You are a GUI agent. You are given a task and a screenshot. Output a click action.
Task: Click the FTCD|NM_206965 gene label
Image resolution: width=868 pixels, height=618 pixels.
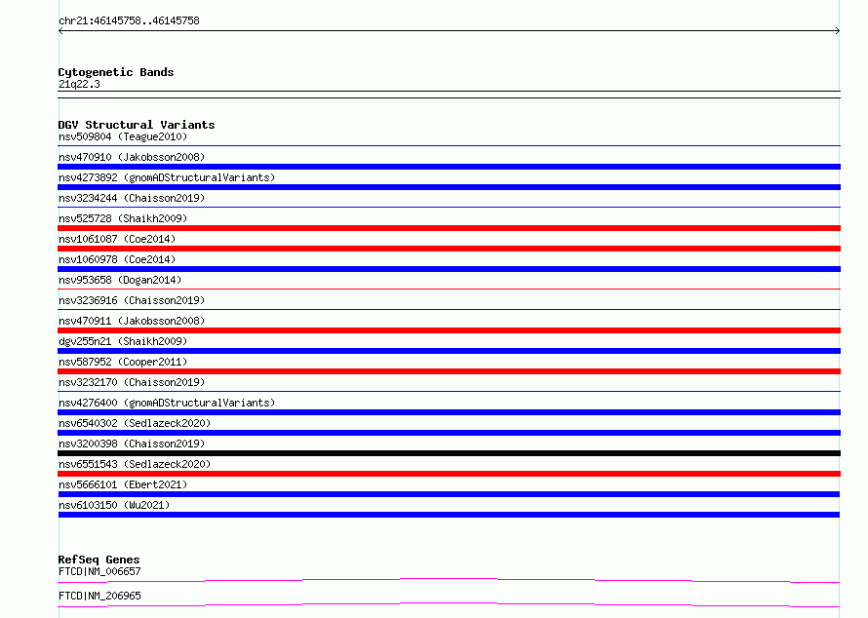click(x=99, y=596)
